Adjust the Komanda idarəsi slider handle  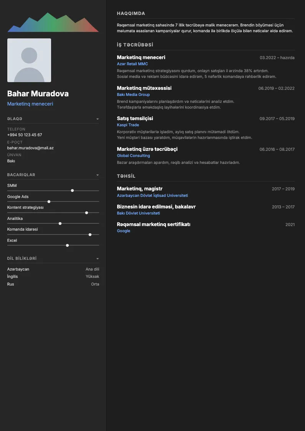[x=90, y=234]
